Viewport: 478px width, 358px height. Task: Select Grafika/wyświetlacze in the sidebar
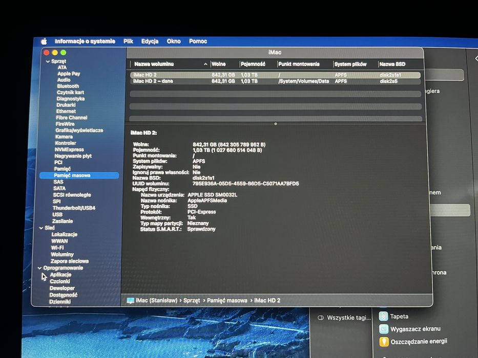[x=79, y=130]
